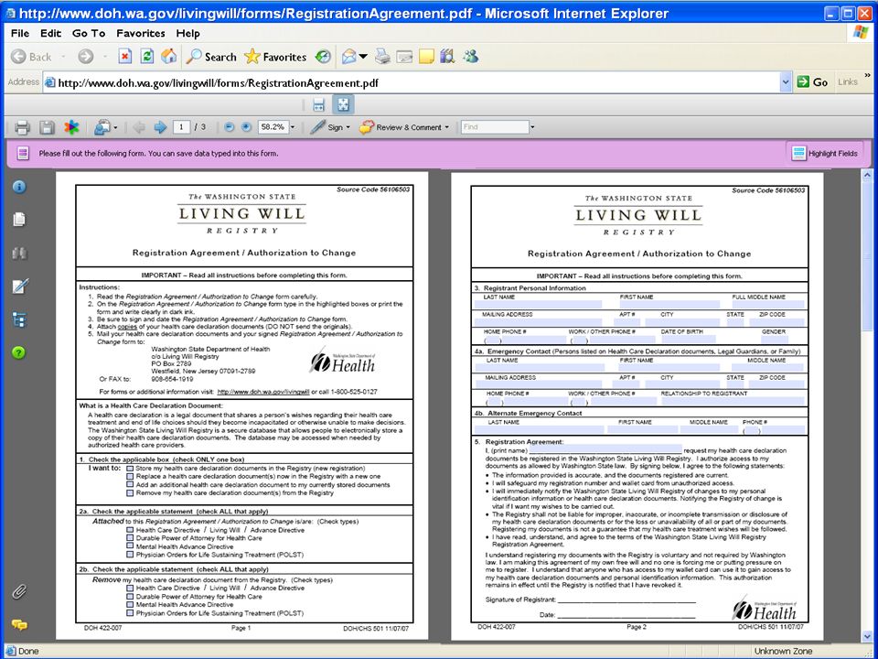Screen dimensions: 878x659
Task: Check Add an additional health care declaration
Action: [x=130, y=485]
